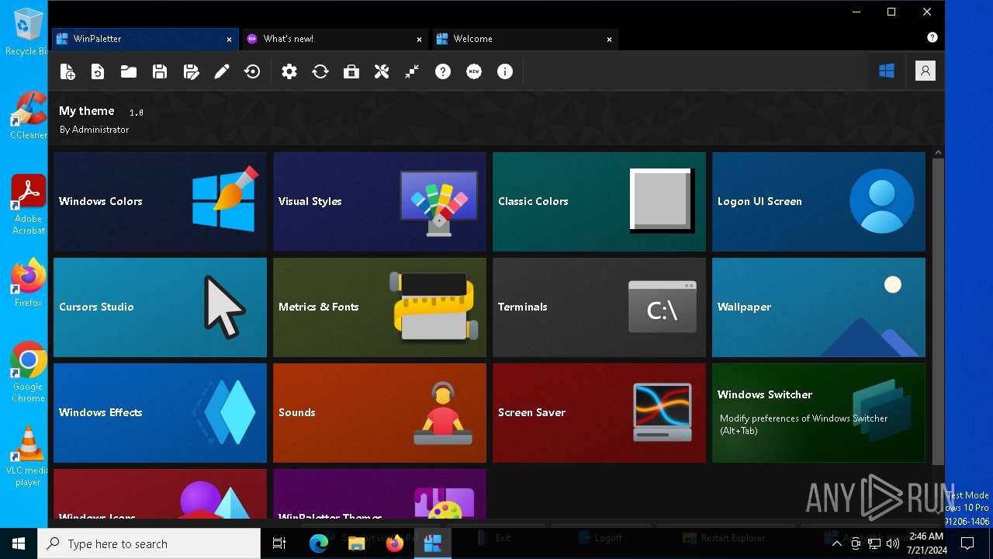The height and width of the screenshot is (559, 993).
Task: Click the reload-file toolbar icon
Action: 98,71
